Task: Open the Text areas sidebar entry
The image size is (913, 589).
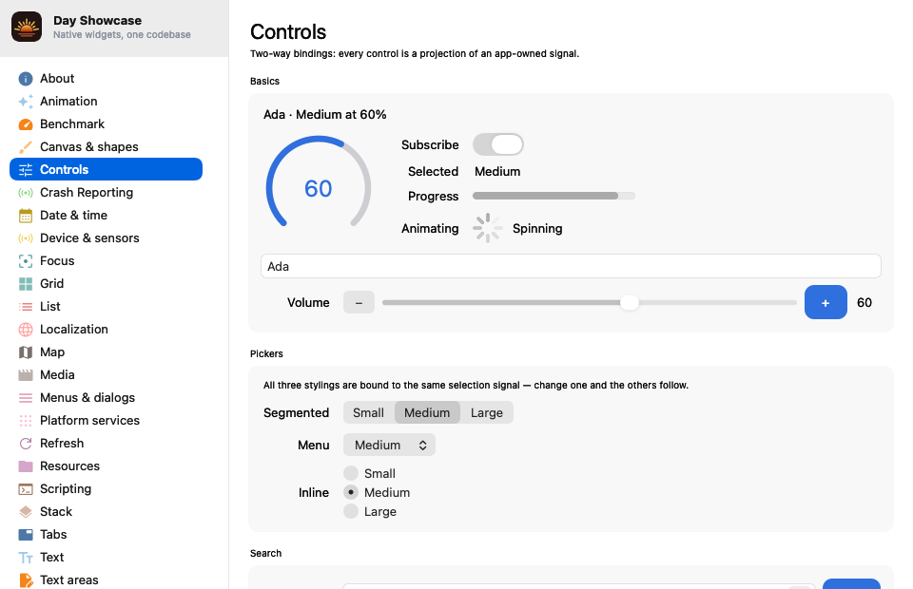Action: (x=106, y=580)
